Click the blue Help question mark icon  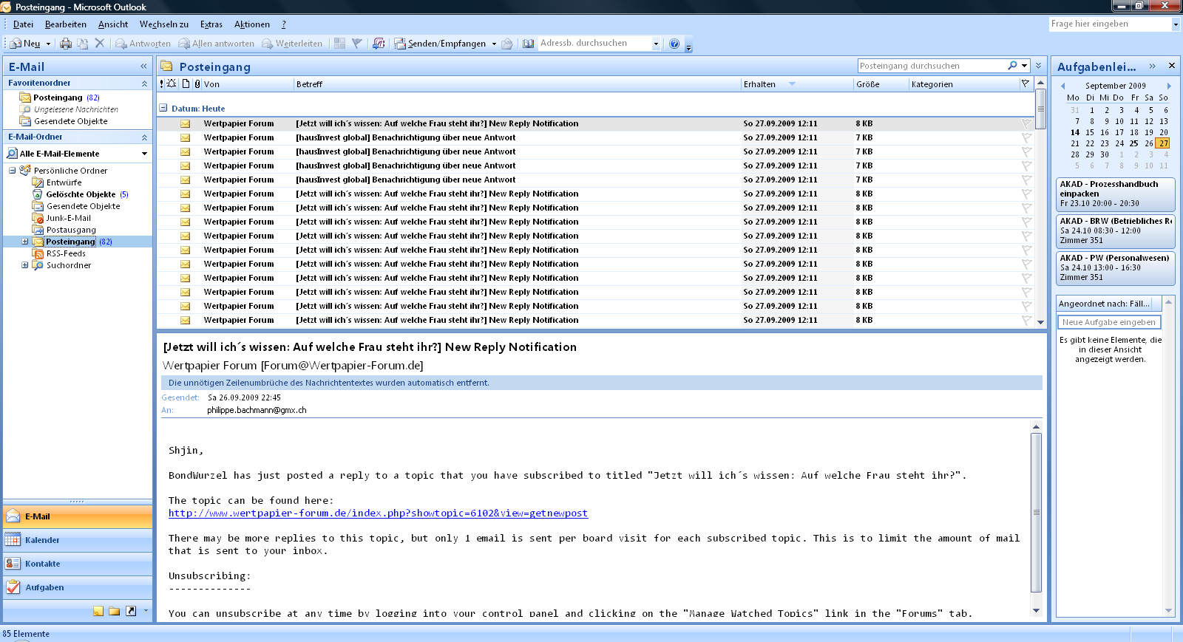tap(674, 44)
